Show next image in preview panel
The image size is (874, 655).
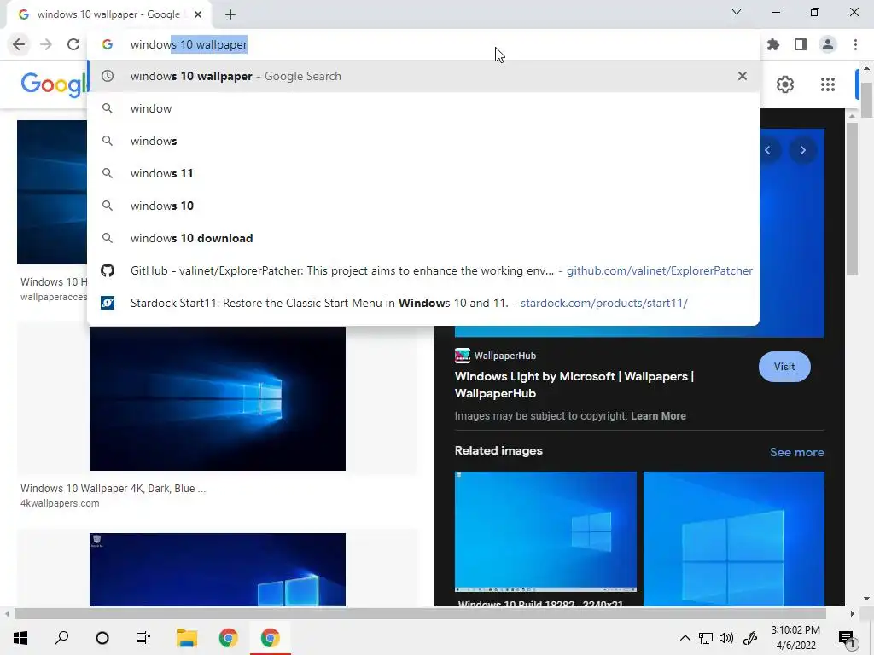[x=802, y=150]
